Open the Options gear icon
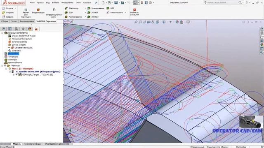264x148 pixels. (150, 2)
